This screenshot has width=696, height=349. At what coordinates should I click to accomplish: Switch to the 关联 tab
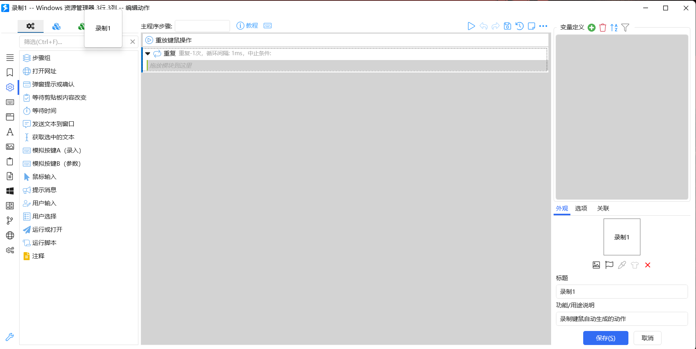603,209
